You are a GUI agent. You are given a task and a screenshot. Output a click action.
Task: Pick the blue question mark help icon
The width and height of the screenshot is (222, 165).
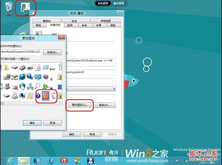click(38, 96)
